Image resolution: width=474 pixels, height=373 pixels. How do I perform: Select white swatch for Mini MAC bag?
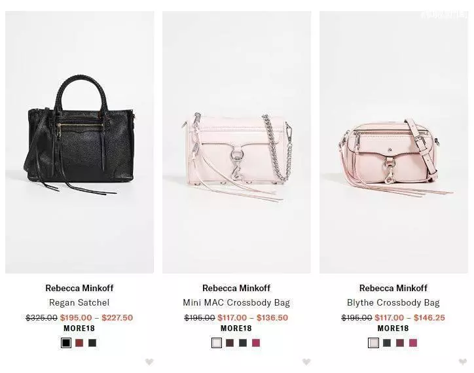(x=217, y=343)
